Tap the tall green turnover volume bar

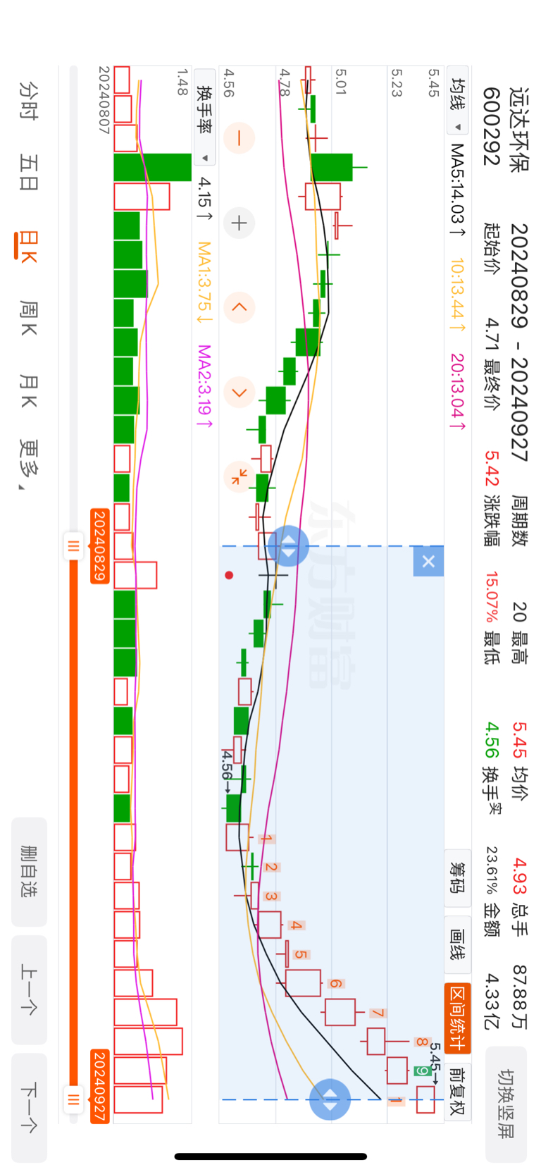pos(152,168)
